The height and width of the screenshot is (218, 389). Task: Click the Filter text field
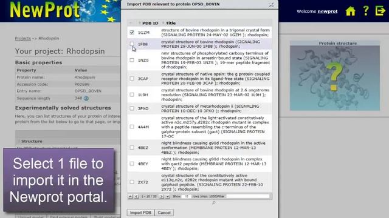click(x=247, y=196)
